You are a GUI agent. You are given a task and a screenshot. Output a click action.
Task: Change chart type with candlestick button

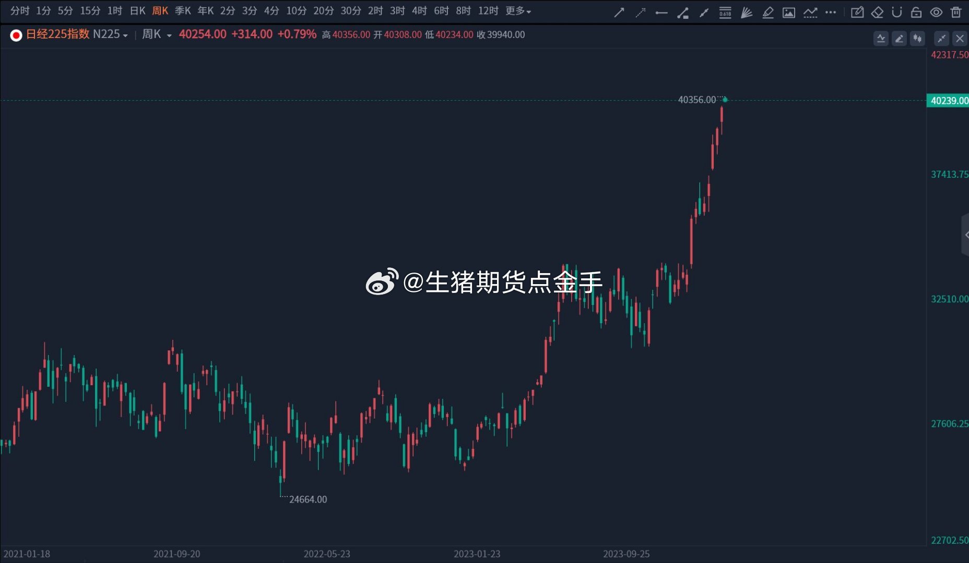click(x=917, y=39)
